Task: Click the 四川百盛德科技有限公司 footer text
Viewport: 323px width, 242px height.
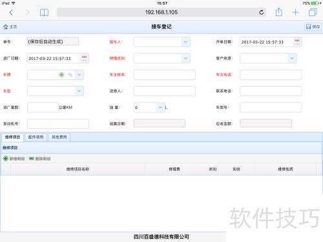Action: point(161,237)
